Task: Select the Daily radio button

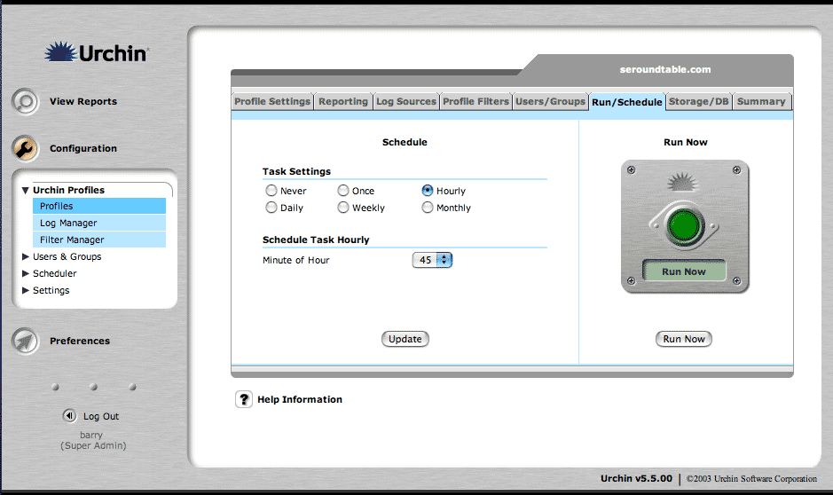Action: click(271, 207)
